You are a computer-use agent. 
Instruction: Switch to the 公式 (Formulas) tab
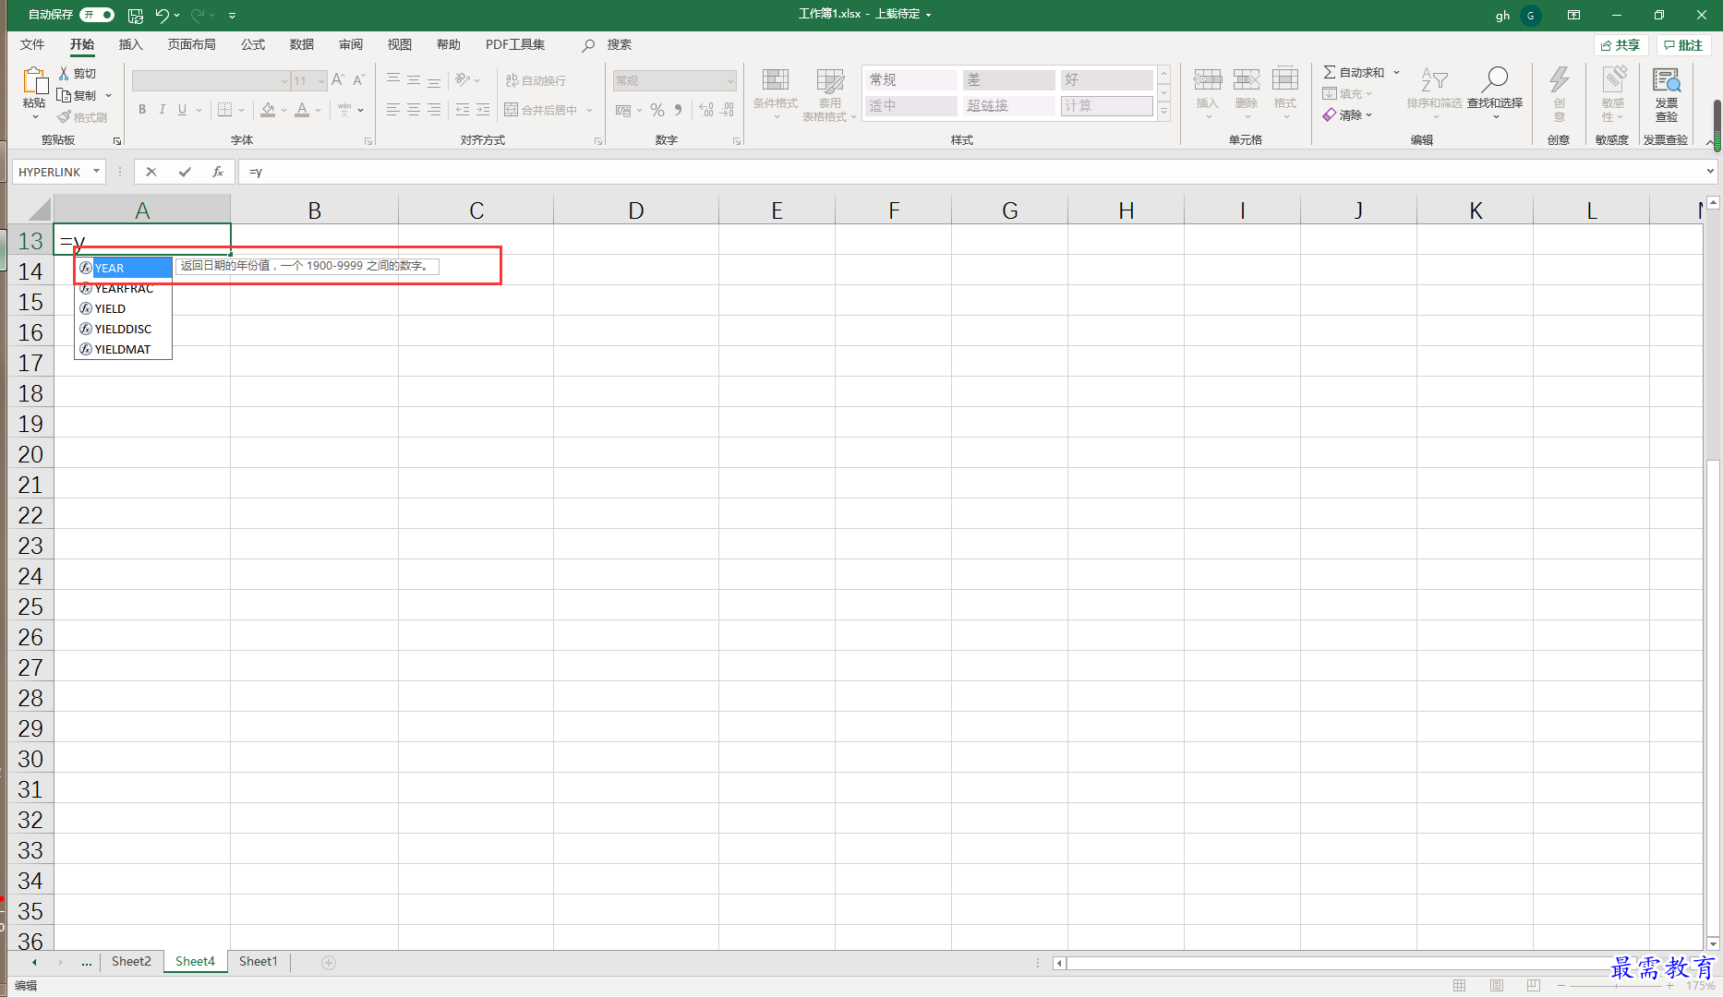(x=253, y=44)
